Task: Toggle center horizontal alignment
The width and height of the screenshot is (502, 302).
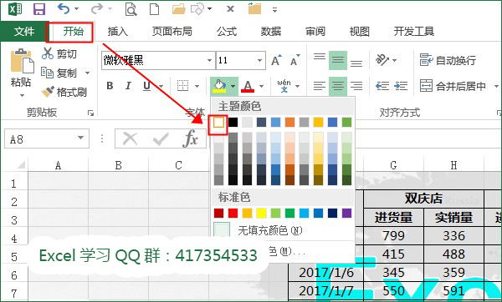Action: pyautogui.click(x=338, y=86)
